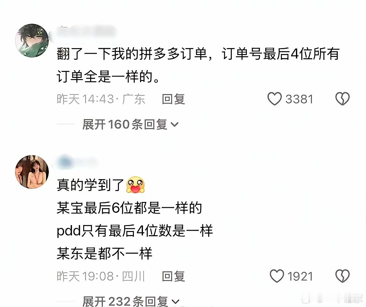Reply to the 广东 comment via 回复
This screenshot has height=307, width=366.
pyautogui.click(x=173, y=99)
